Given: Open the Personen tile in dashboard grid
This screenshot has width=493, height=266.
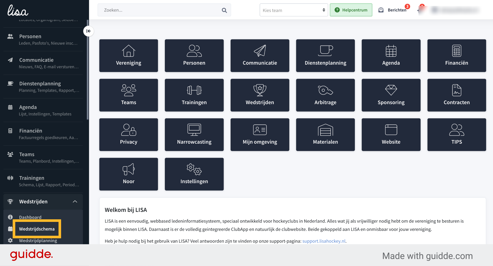Looking at the screenshot, I should click(x=194, y=55).
